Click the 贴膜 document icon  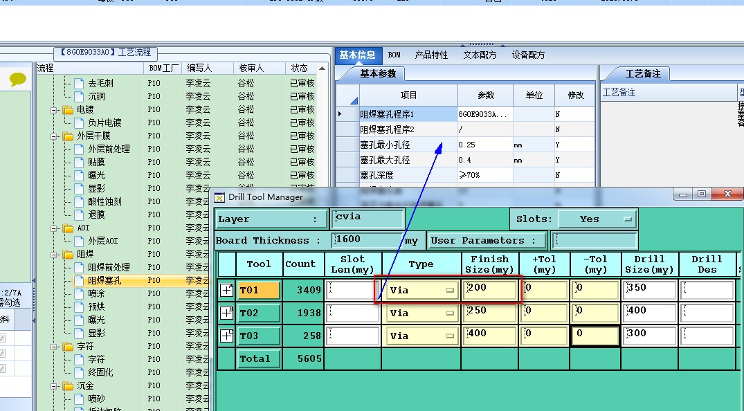pyautogui.click(x=79, y=163)
